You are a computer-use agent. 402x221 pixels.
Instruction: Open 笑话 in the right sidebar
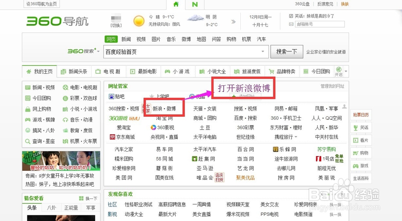coord(361,128)
